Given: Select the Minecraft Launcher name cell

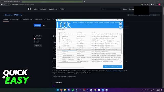Looking at the screenshot, I should pos(69,50).
